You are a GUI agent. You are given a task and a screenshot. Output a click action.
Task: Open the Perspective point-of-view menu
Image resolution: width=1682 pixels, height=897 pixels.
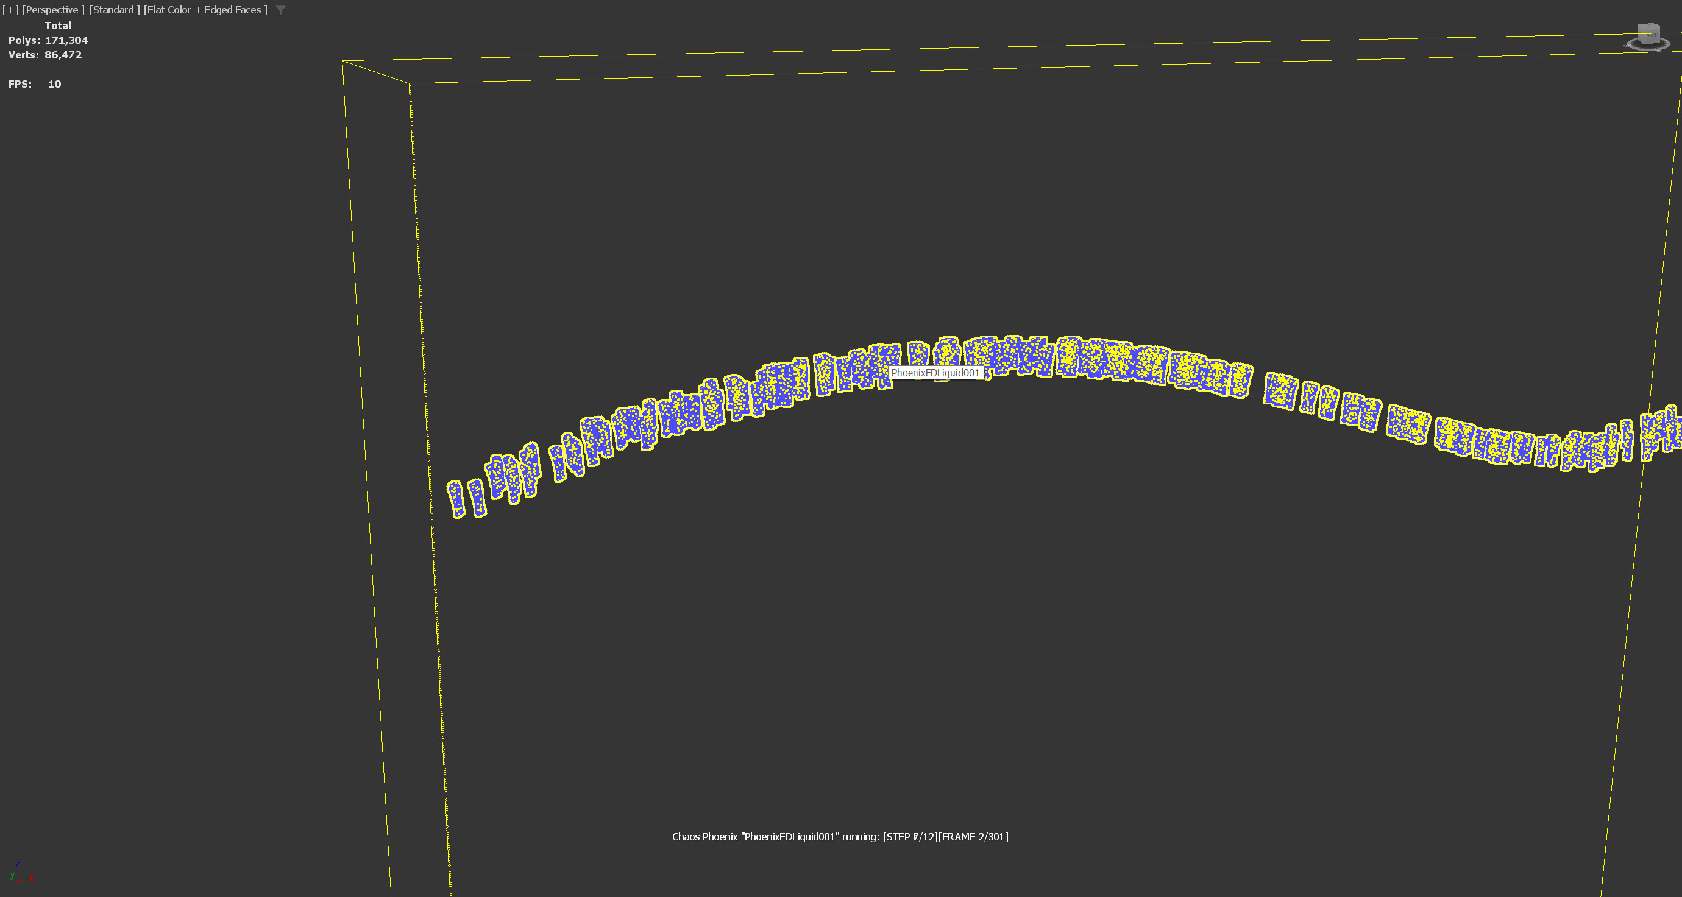coord(53,10)
